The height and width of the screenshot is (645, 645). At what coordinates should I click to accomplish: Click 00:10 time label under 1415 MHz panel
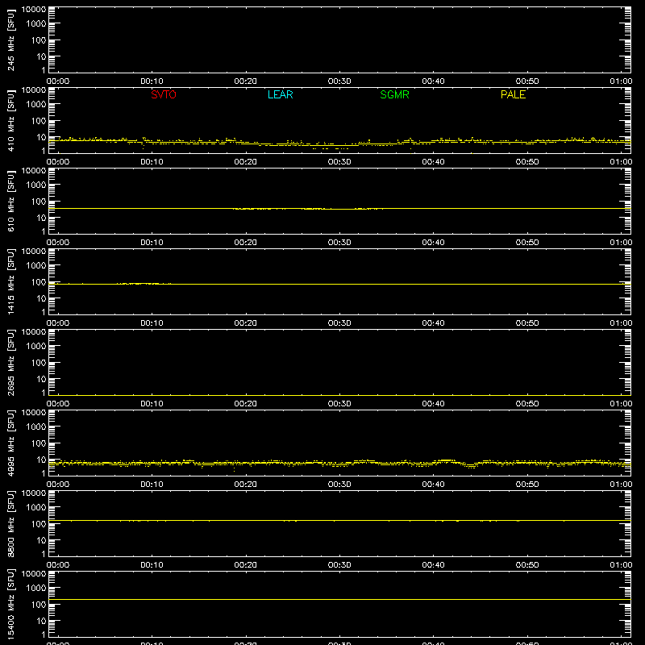pos(152,323)
